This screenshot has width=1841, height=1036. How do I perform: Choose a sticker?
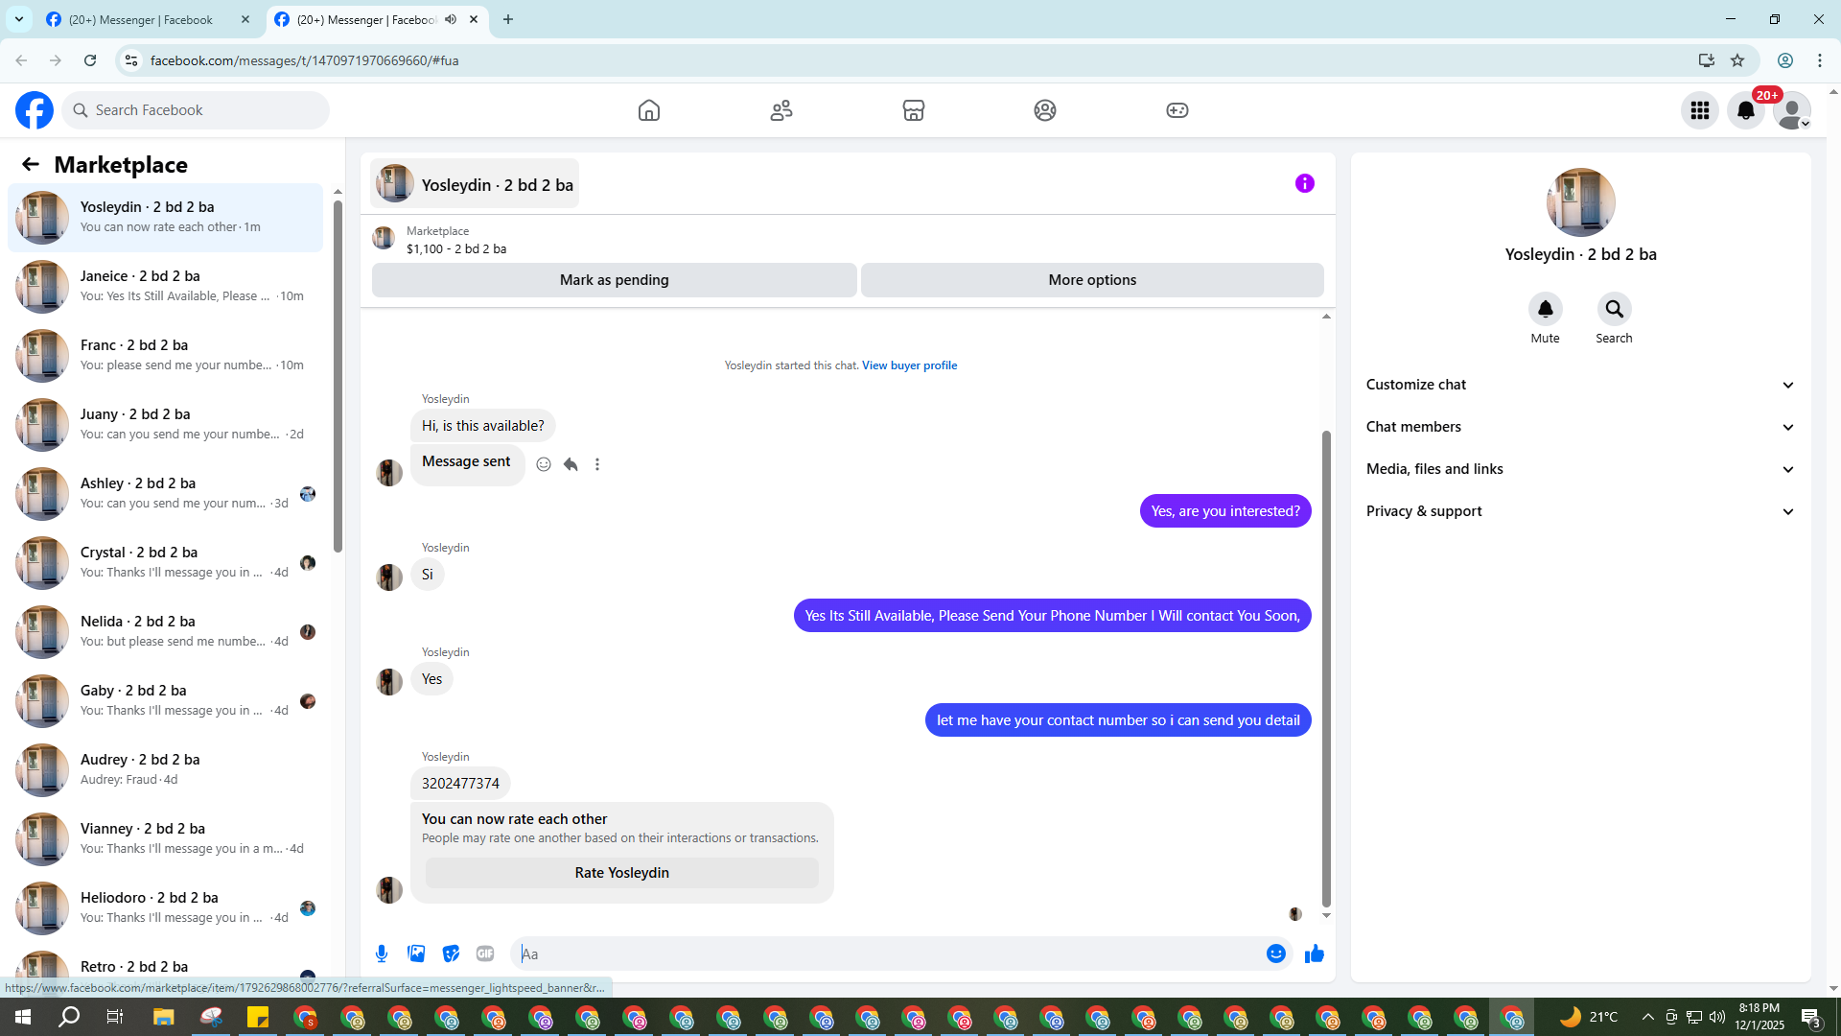pyautogui.click(x=451, y=954)
